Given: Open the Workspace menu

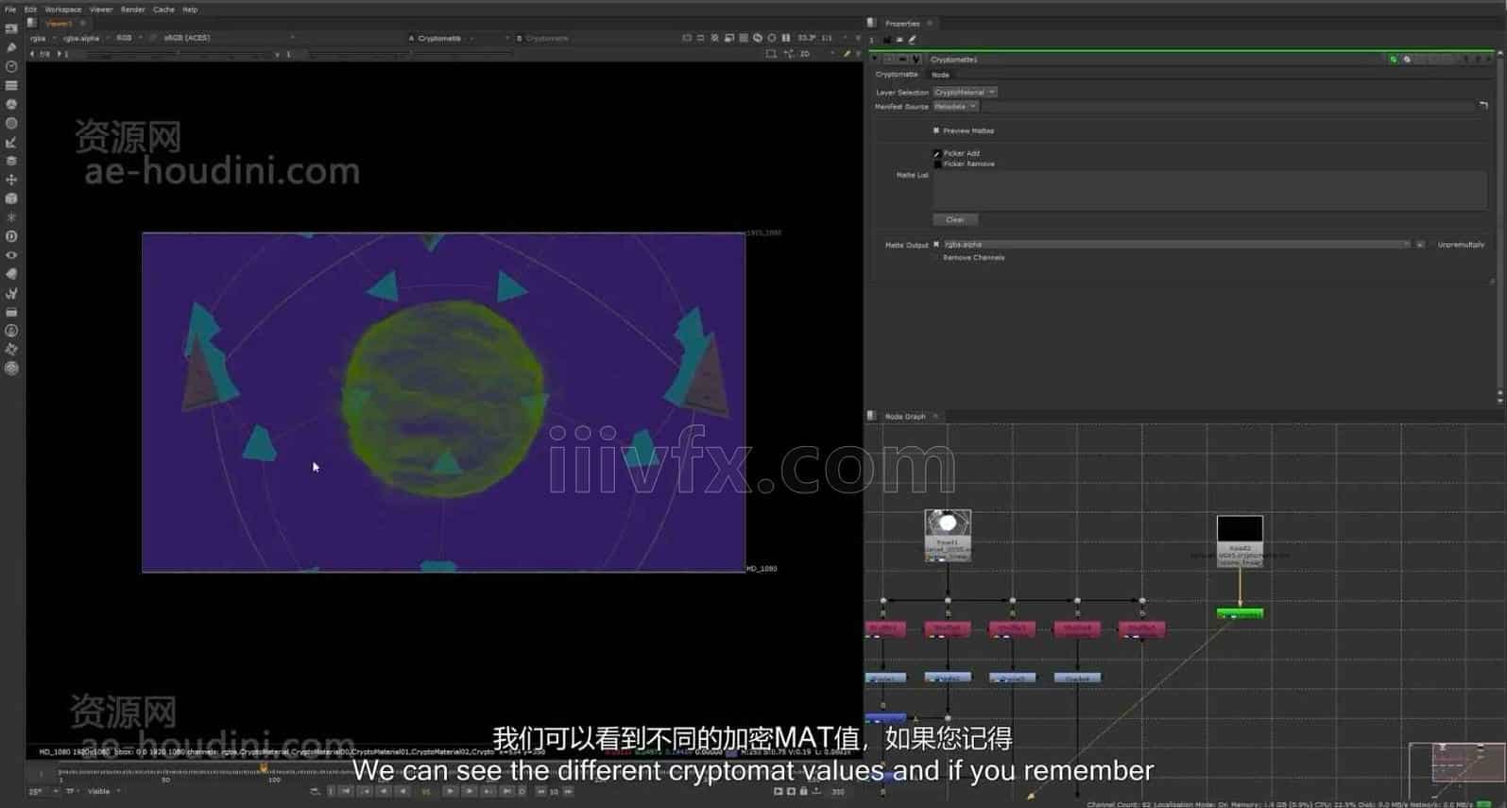Looking at the screenshot, I should (x=63, y=9).
